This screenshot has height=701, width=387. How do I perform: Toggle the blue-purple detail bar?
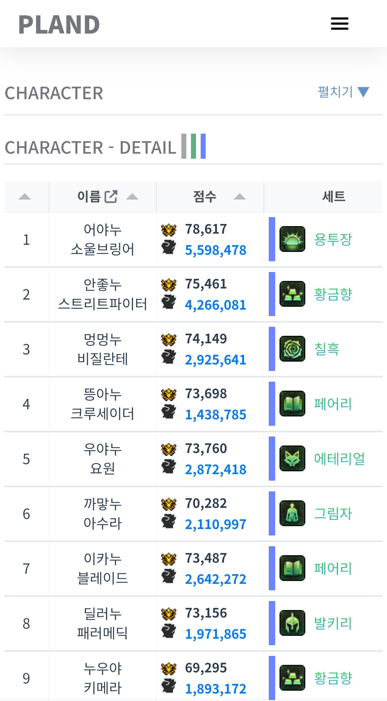(x=203, y=146)
